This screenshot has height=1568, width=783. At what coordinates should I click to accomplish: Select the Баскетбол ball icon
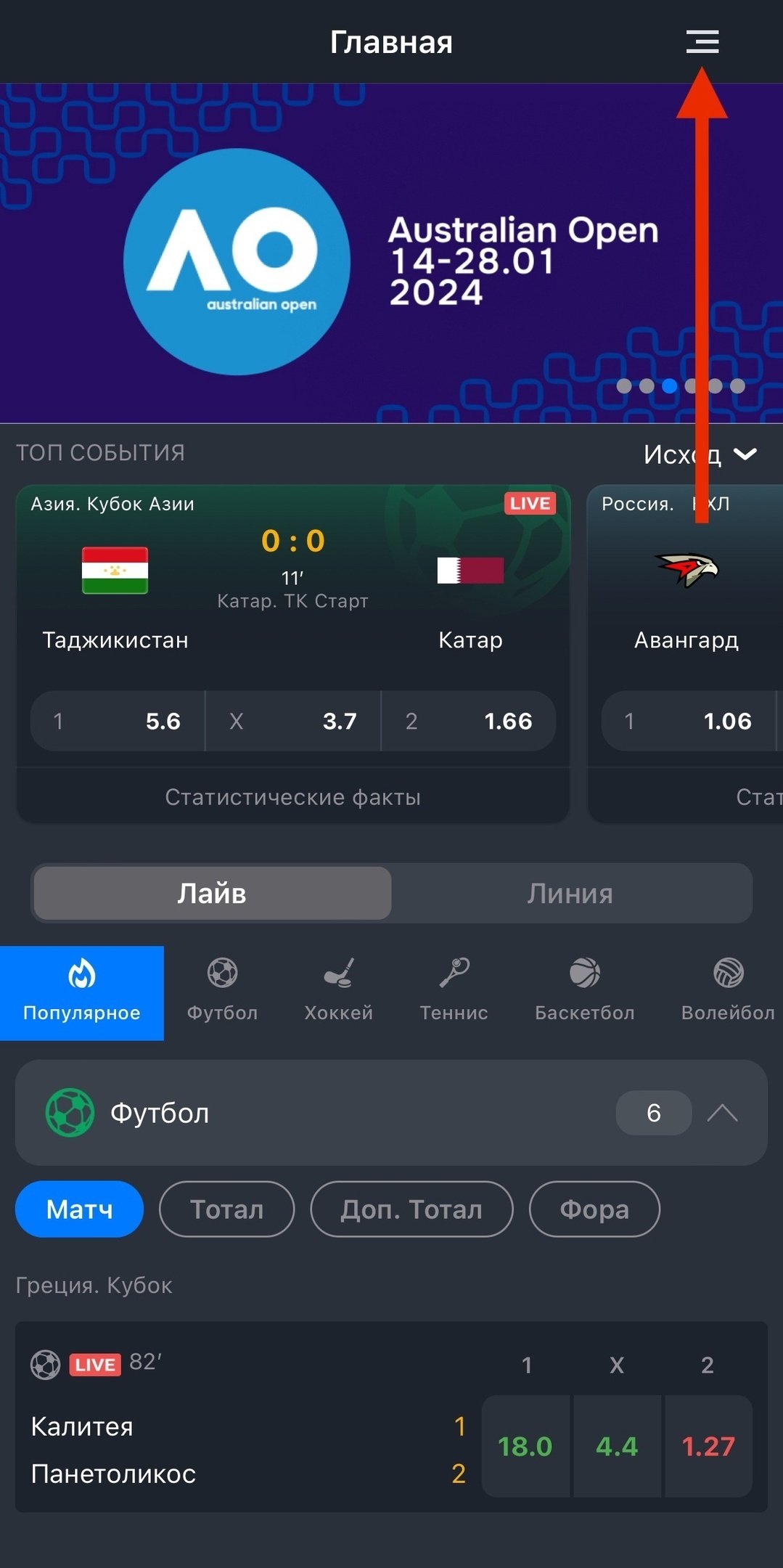coord(585,973)
